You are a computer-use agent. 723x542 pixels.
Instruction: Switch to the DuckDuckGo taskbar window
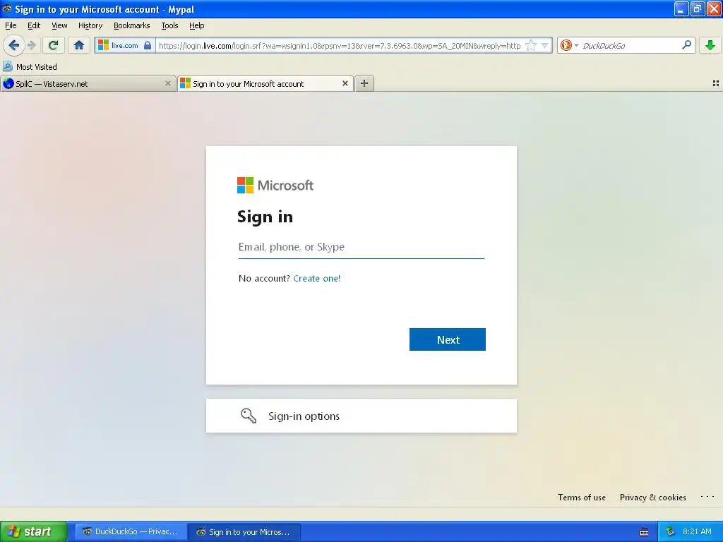pos(131,531)
